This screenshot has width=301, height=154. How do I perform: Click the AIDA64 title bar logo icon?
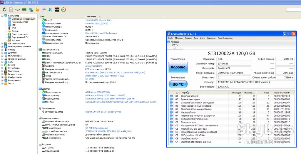(x=2, y=2)
